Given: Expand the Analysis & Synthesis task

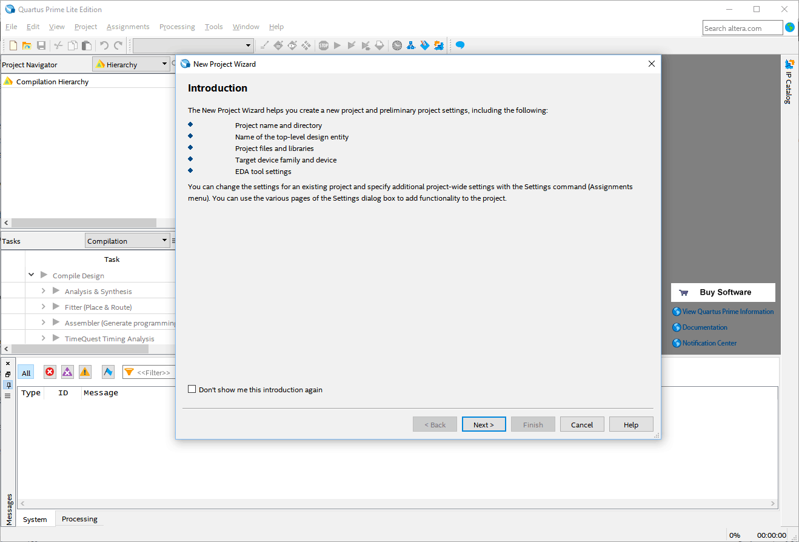Looking at the screenshot, I should 44,291.
